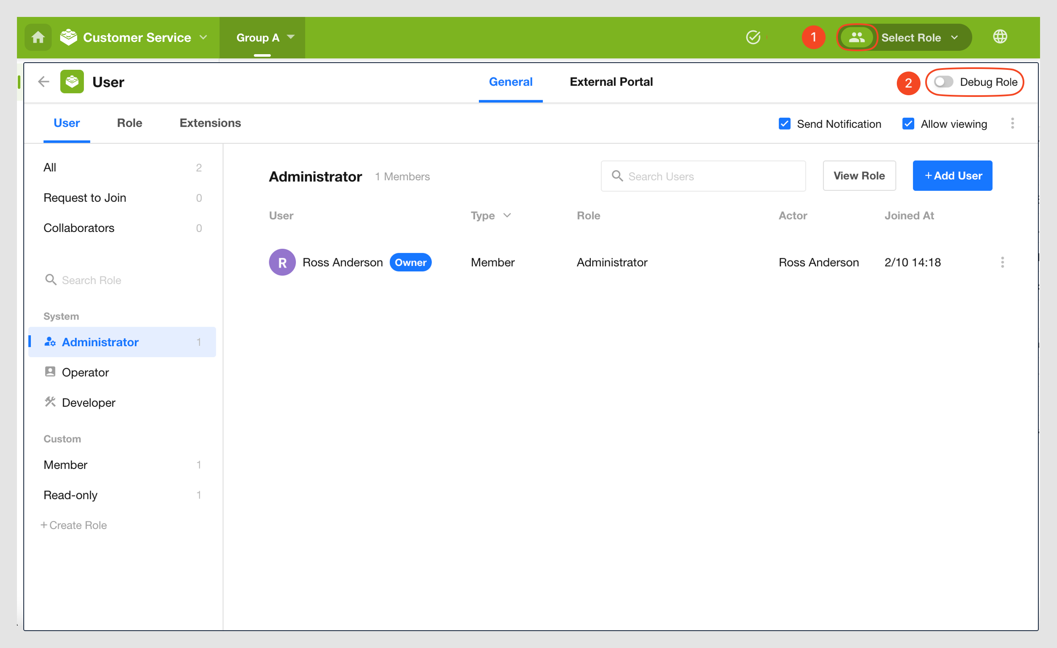Image resolution: width=1057 pixels, height=648 pixels.
Task: Go back using the left arrow
Action: 44,82
